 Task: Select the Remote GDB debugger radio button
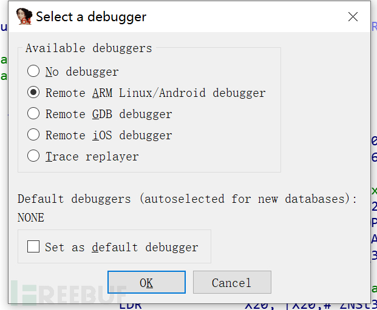[x=34, y=114]
